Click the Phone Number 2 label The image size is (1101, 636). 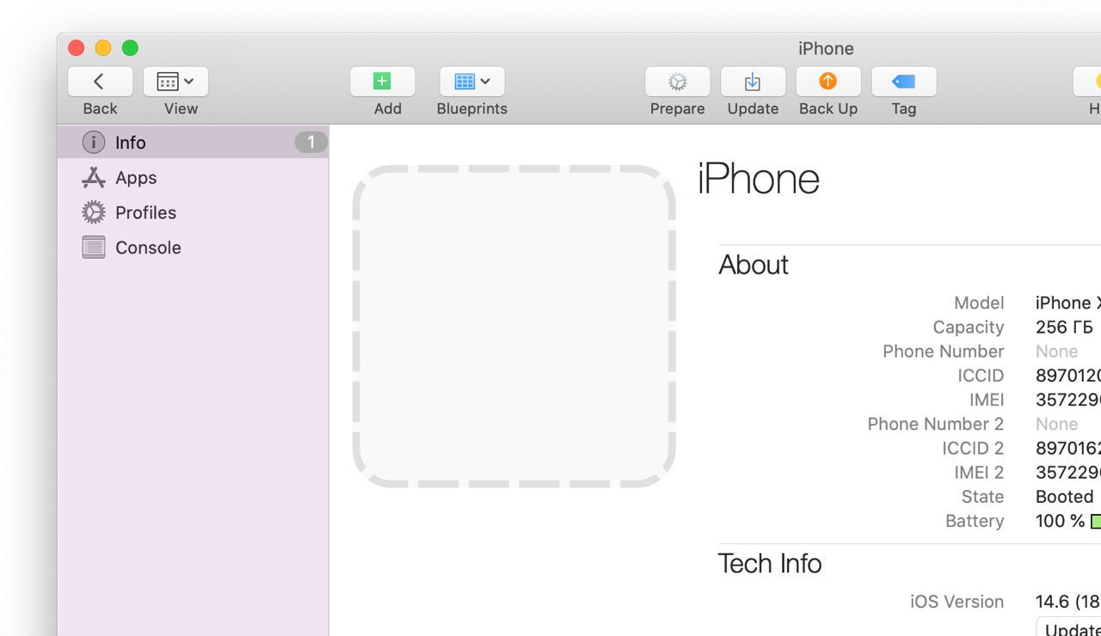click(x=935, y=424)
